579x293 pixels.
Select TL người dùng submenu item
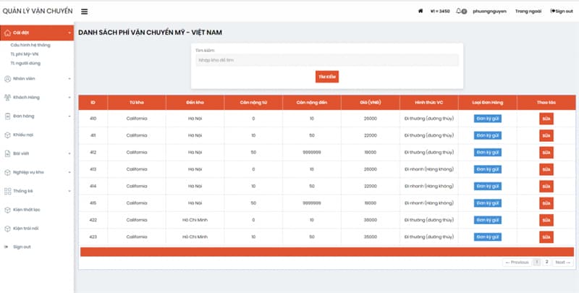coord(24,62)
